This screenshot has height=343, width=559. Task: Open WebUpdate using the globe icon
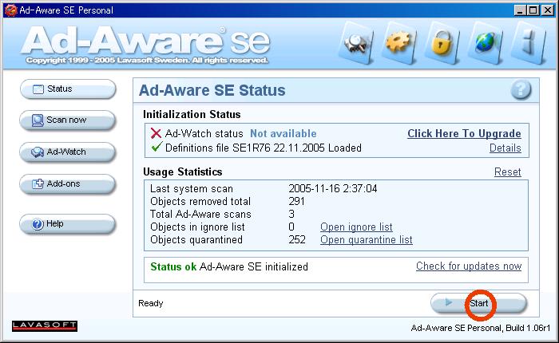coord(486,43)
